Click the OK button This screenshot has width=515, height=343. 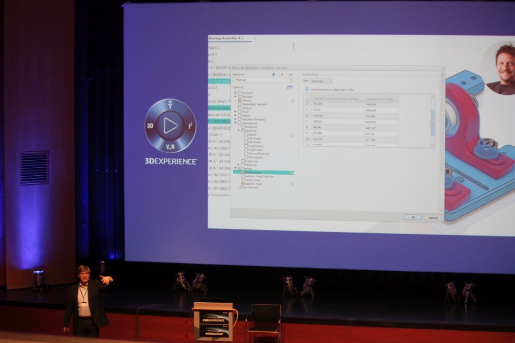[x=413, y=217]
